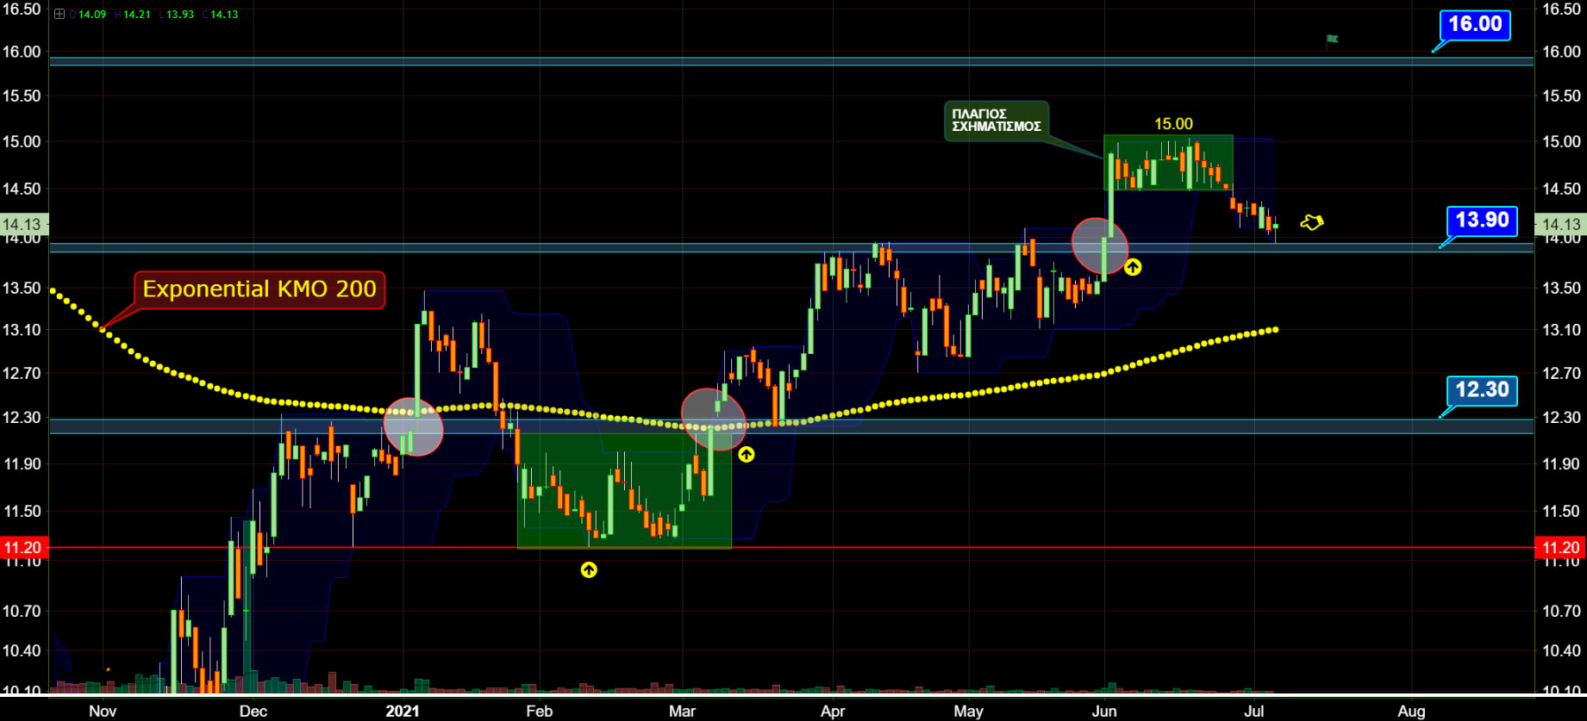Image resolution: width=1587 pixels, height=721 pixels.
Task: Click the red ellipse at June breakout
Action: tap(1100, 246)
